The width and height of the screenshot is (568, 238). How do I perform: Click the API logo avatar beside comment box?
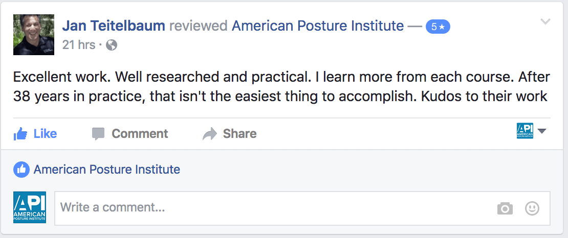[x=30, y=207]
